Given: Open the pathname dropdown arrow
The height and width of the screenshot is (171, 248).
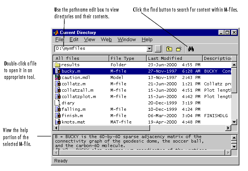Looking at the screenshot, I should [150, 49].
